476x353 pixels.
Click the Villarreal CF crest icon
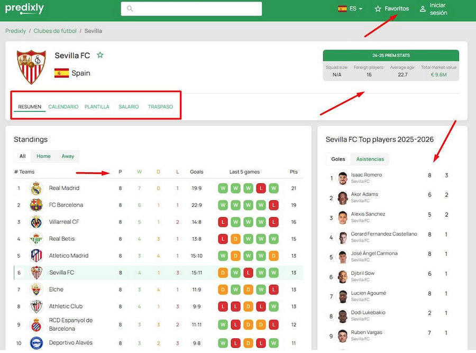[36, 222]
